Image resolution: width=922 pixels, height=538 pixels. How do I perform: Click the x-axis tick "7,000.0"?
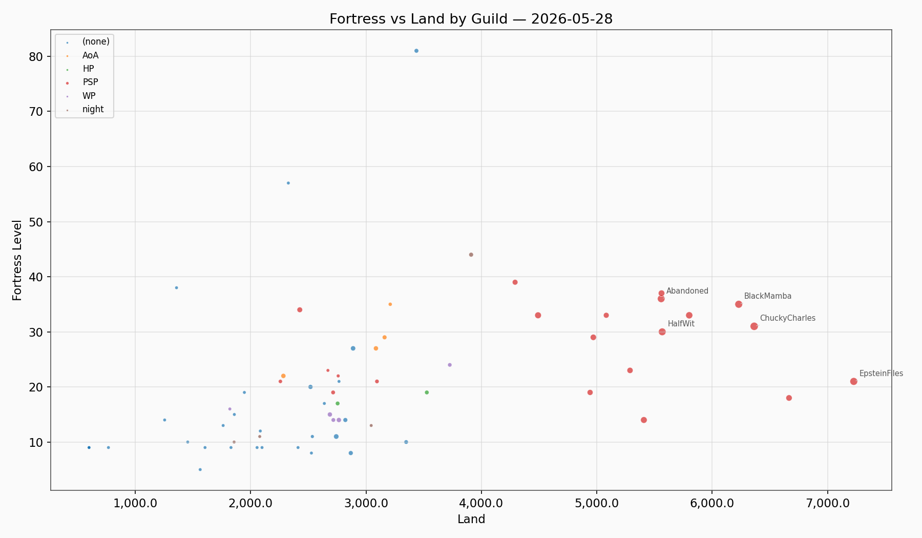(x=828, y=503)
